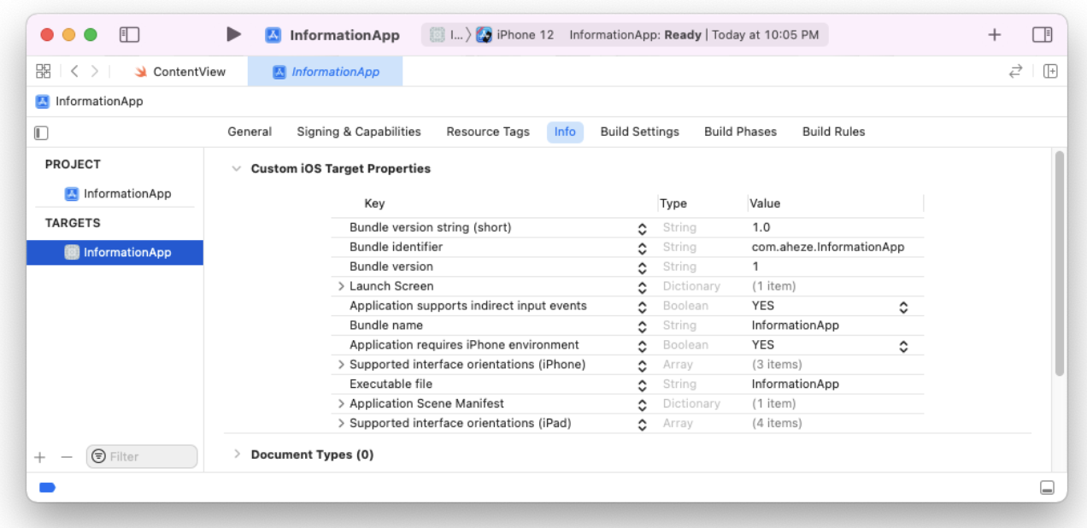Click the Filter field in the targets list
Viewport: 1087px width, 528px height.
pyautogui.click(x=142, y=456)
